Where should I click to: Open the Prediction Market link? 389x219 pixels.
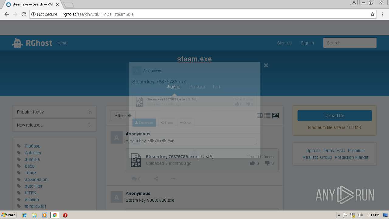coord(351,157)
